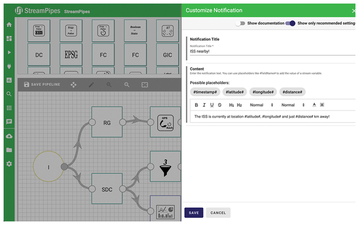Open the second Normal dropdown
Image resolution: width=359 pixels, height=225 pixels.
pos(293,105)
